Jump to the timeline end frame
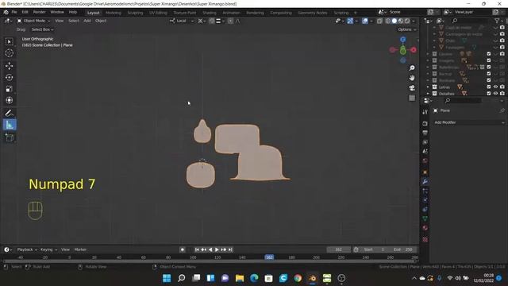 (230, 249)
